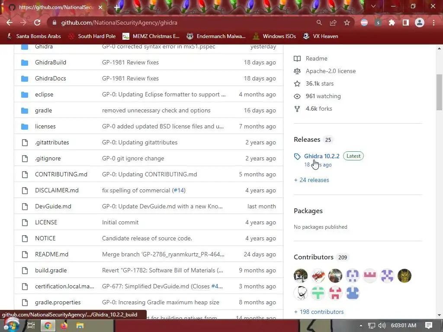Show + 24 releases
This screenshot has width=443, height=332.
pyautogui.click(x=311, y=180)
